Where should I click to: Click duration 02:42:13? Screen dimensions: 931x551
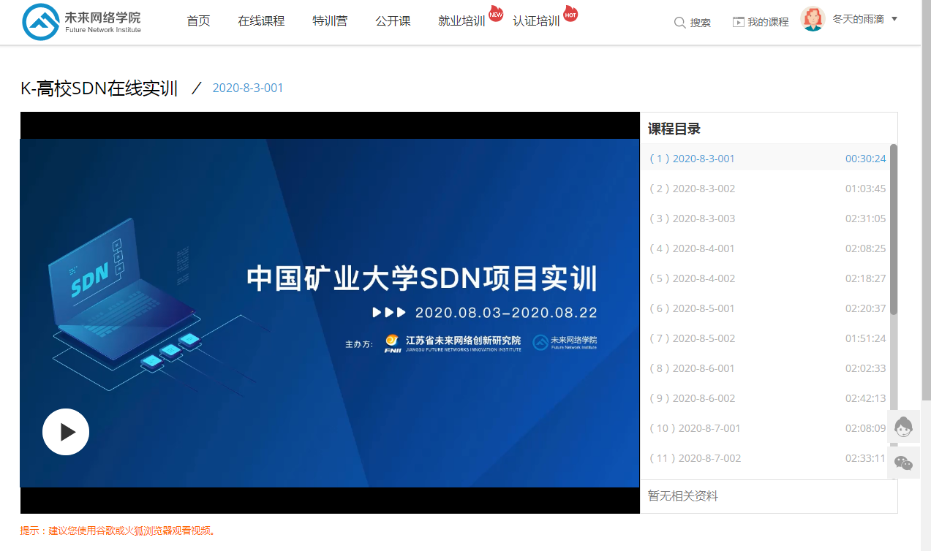(x=865, y=398)
